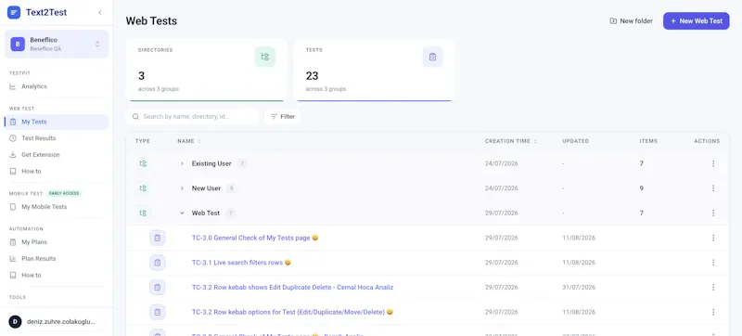This screenshot has width=742, height=336.
Task: Click the New Web Test button
Action: point(697,20)
